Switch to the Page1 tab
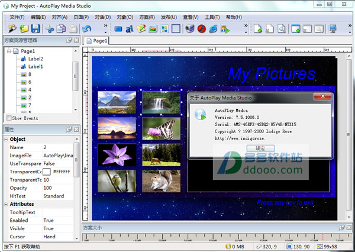The width and height of the screenshot is (355, 252). click(97, 41)
